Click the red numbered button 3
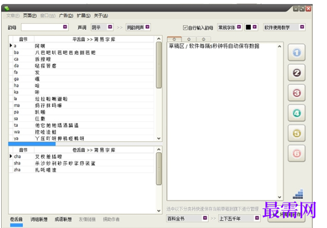 click(296, 93)
